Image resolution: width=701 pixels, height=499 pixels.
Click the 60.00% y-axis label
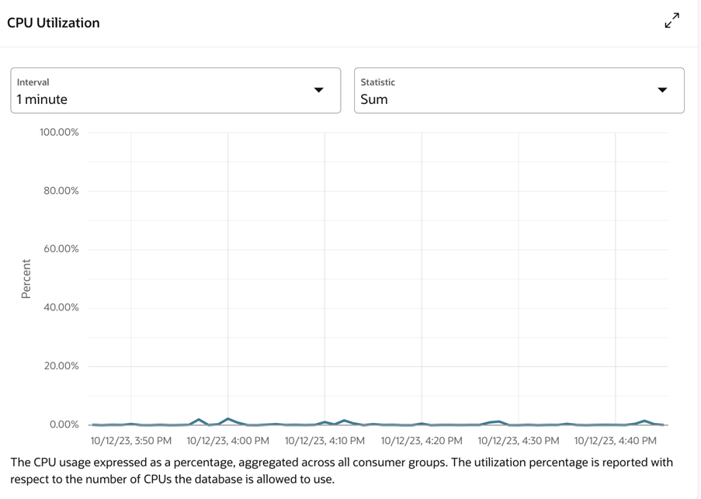(61, 249)
